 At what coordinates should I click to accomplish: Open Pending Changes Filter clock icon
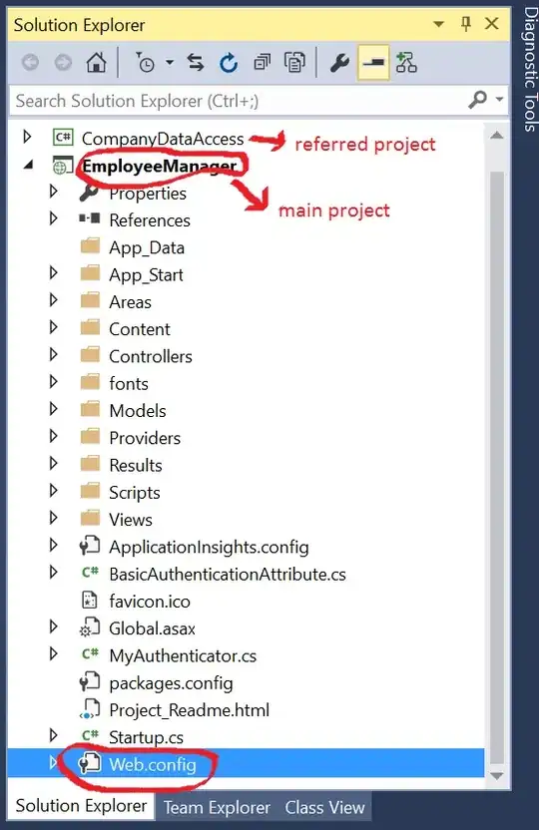(x=144, y=63)
